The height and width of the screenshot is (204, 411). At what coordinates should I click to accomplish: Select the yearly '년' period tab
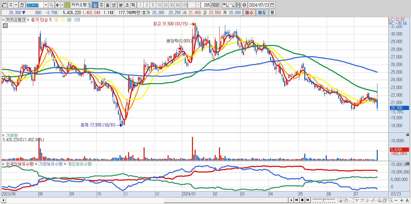pos(114,5)
